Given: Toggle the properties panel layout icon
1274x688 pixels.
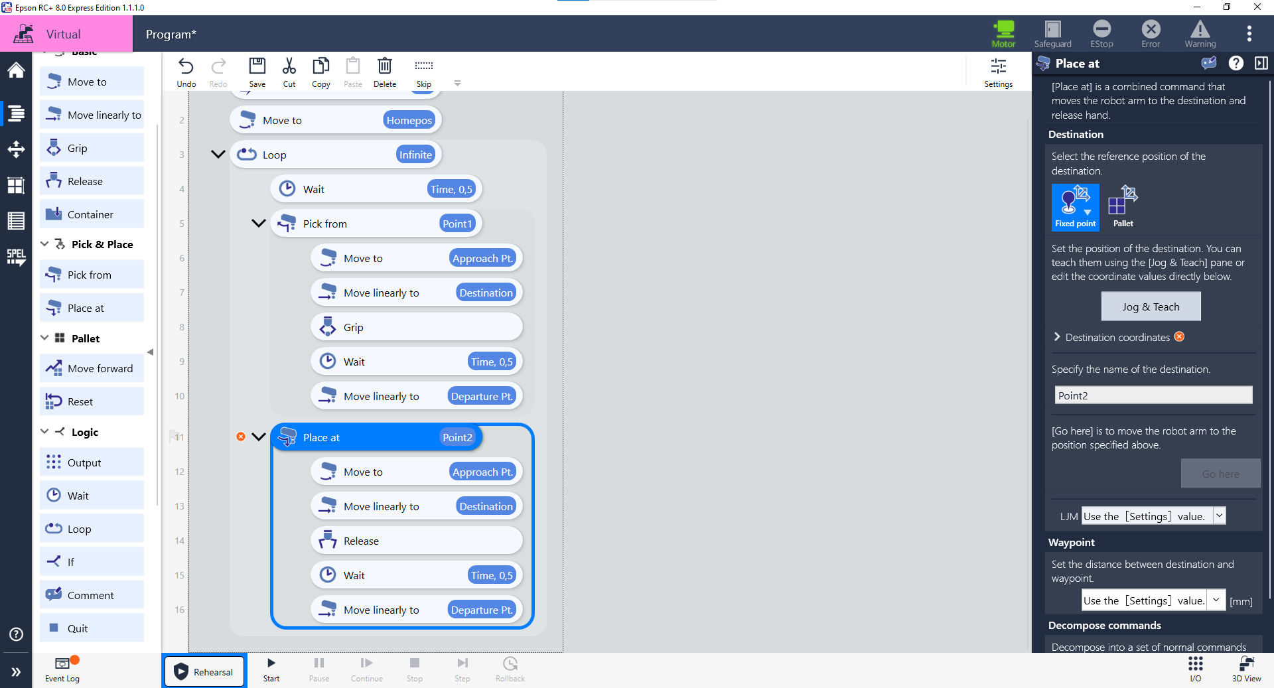Looking at the screenshot, I should tap(1261, 63).
